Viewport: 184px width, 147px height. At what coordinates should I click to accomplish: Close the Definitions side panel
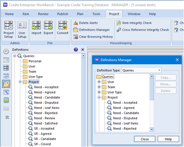(x=83, y=50)
